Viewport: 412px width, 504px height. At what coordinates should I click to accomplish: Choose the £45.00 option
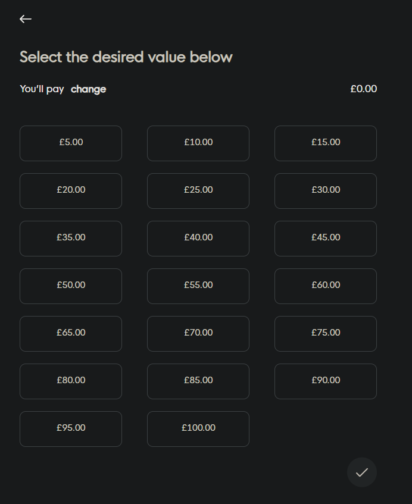point(326,238)
